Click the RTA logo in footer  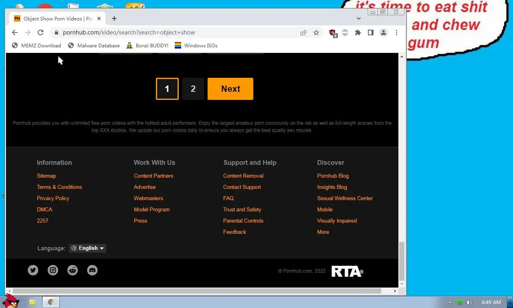tap(347, 272)
